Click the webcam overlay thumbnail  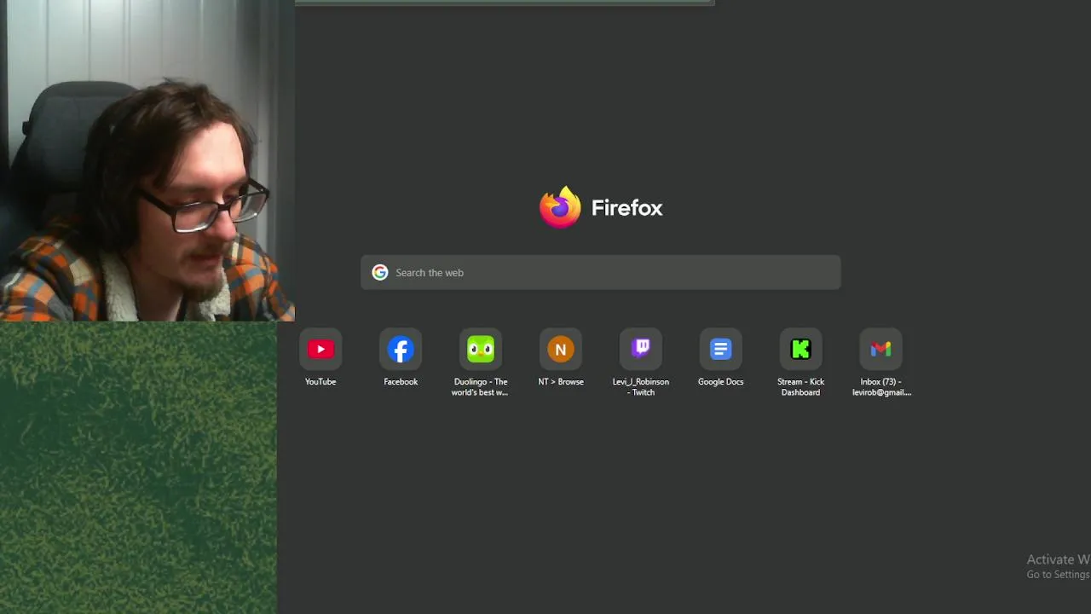tap(147, 160)
